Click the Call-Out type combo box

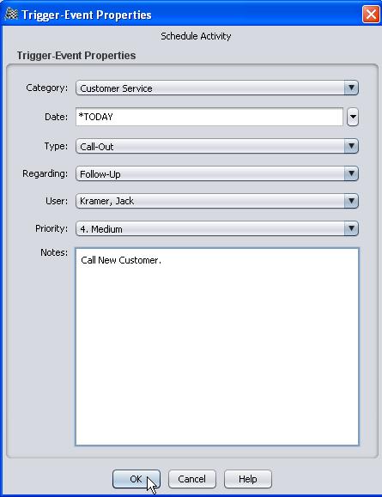tap(217, 146)
